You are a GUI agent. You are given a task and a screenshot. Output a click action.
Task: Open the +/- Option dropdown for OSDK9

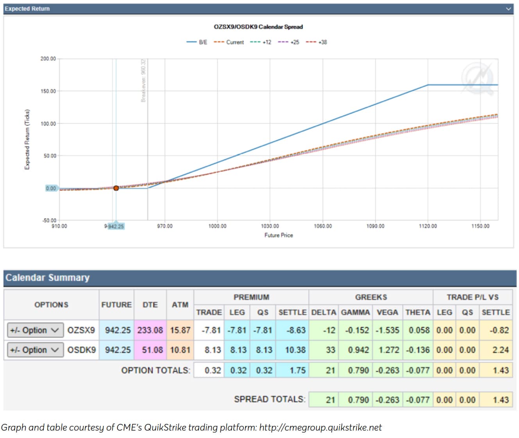35,350
